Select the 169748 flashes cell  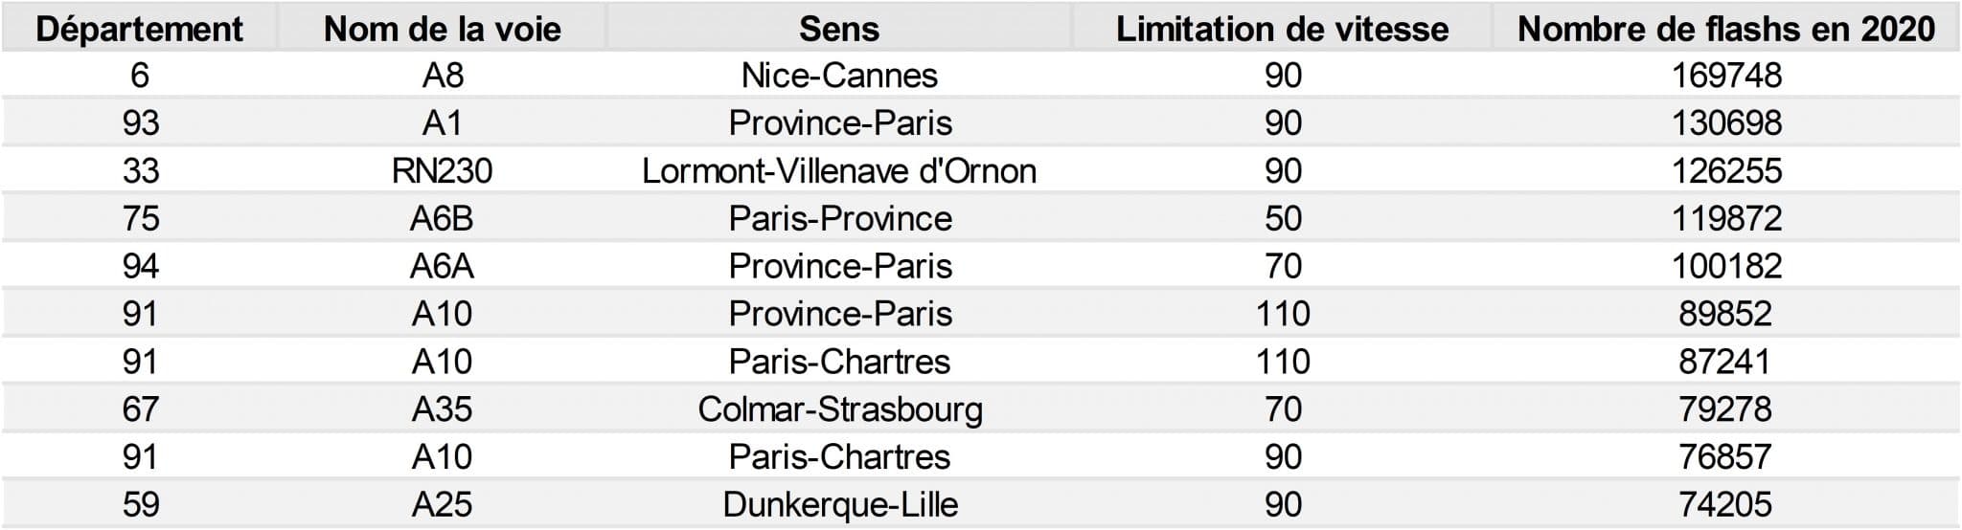coord(1726,76)
